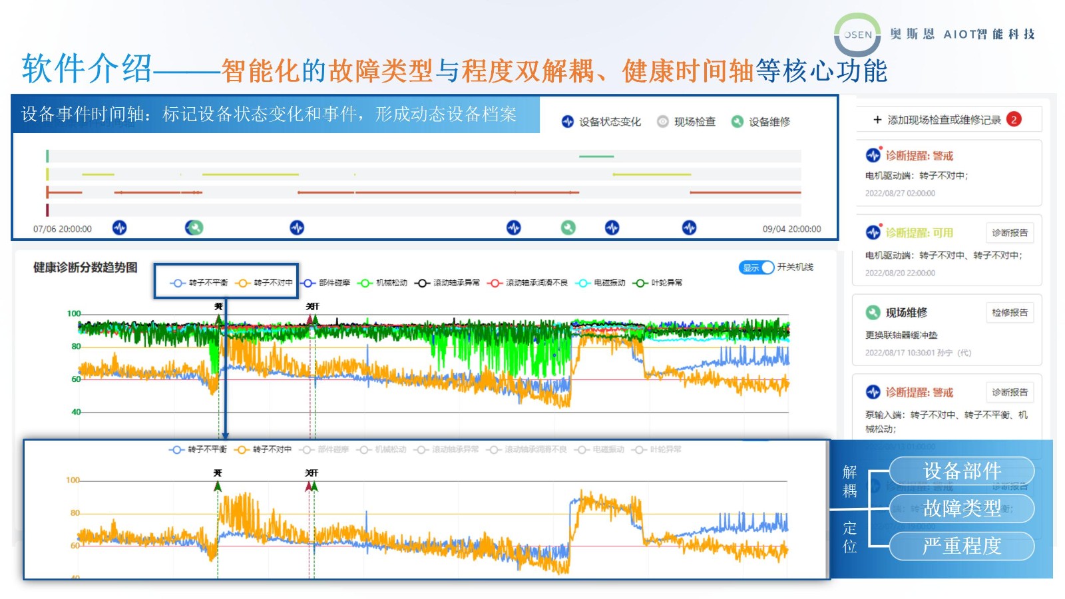Toggle the 开关机线 display switch

(x=757, y=268)
